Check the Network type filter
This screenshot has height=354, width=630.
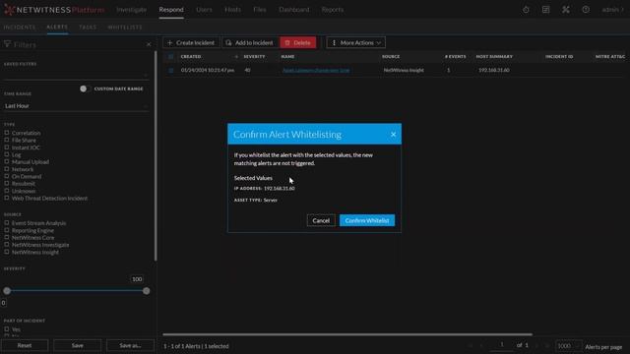tap(7, 169)
